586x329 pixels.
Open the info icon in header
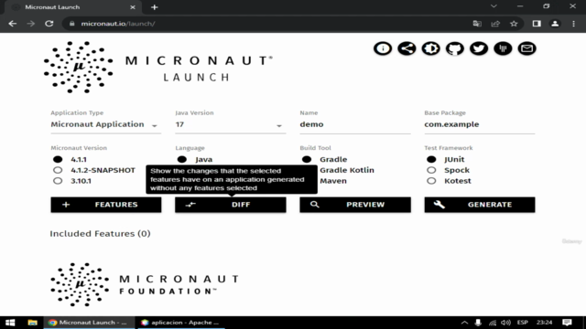coord(383,48)
